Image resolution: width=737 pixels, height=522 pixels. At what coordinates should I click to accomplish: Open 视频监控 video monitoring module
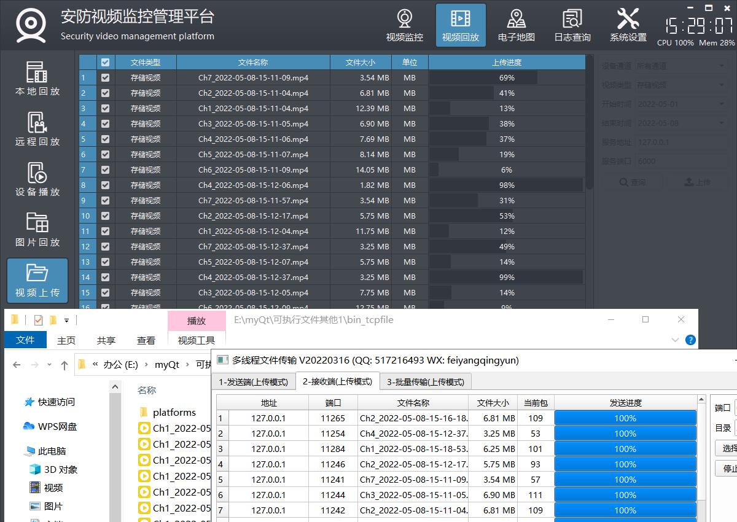coord(404,25)
